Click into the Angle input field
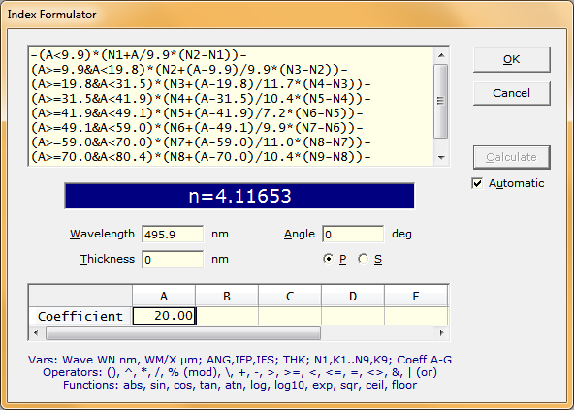The width and height of the screenshot is (574, 410). pyautogui.click(x=353, y=235)
